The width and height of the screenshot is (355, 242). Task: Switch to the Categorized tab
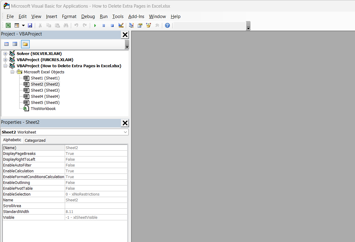coord(35,140)
